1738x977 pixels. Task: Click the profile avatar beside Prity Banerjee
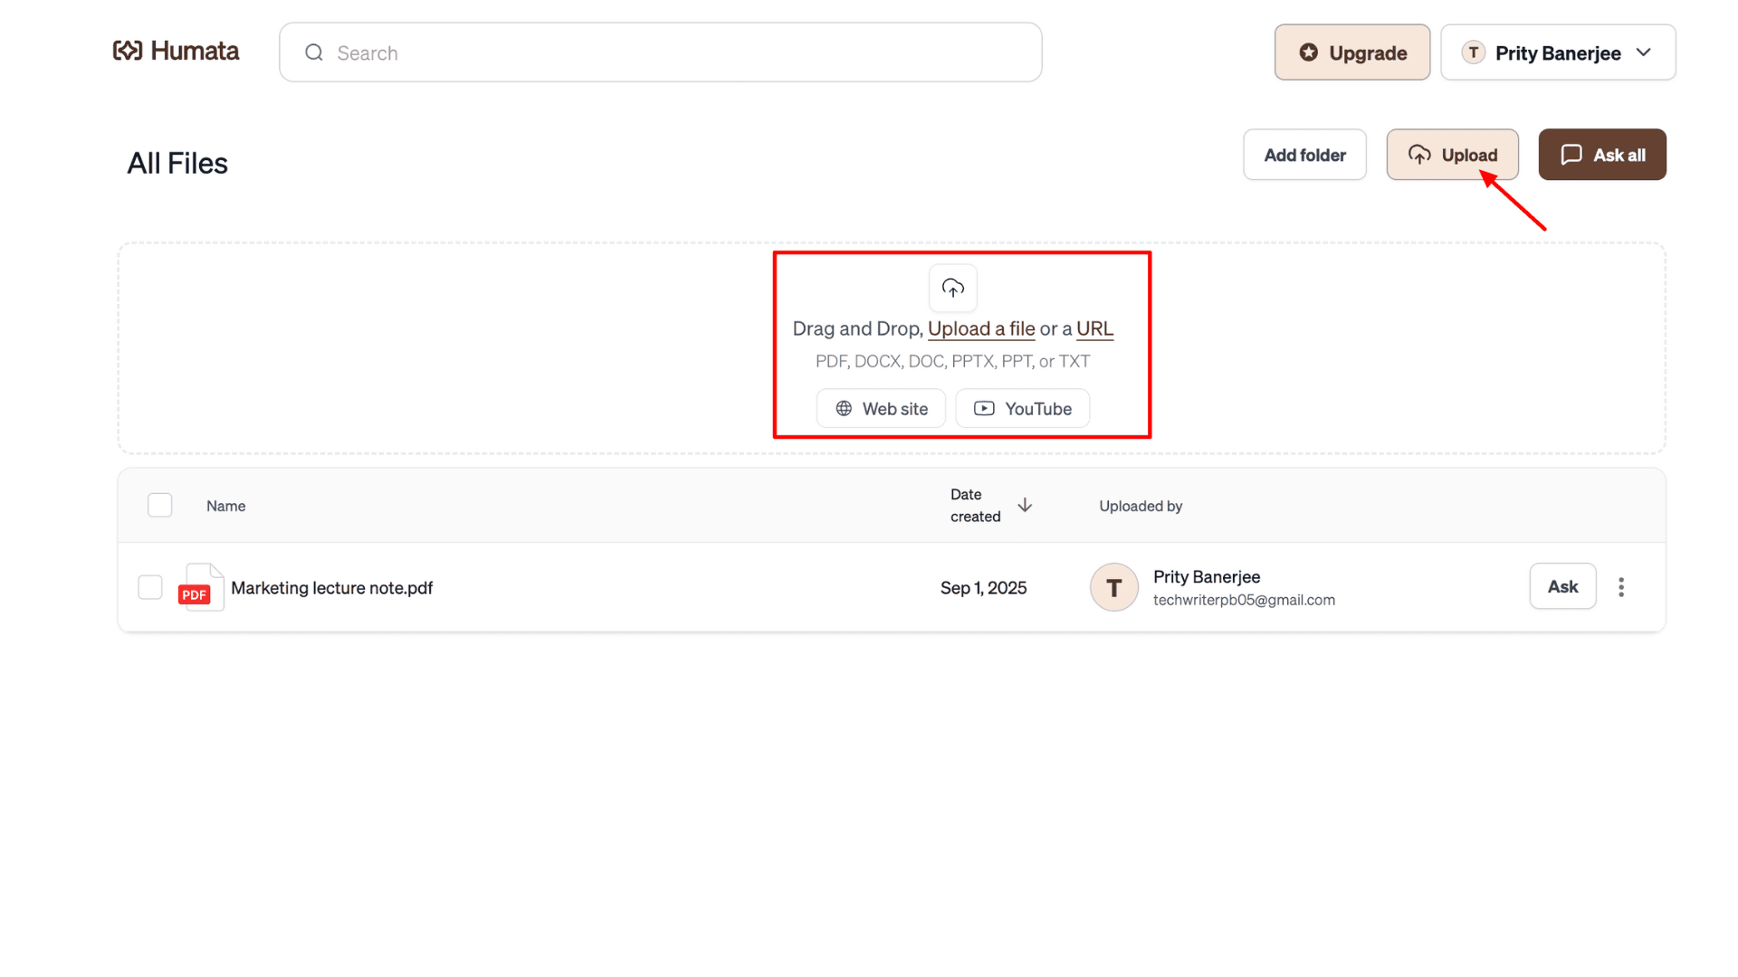[x=1473, y=52]
